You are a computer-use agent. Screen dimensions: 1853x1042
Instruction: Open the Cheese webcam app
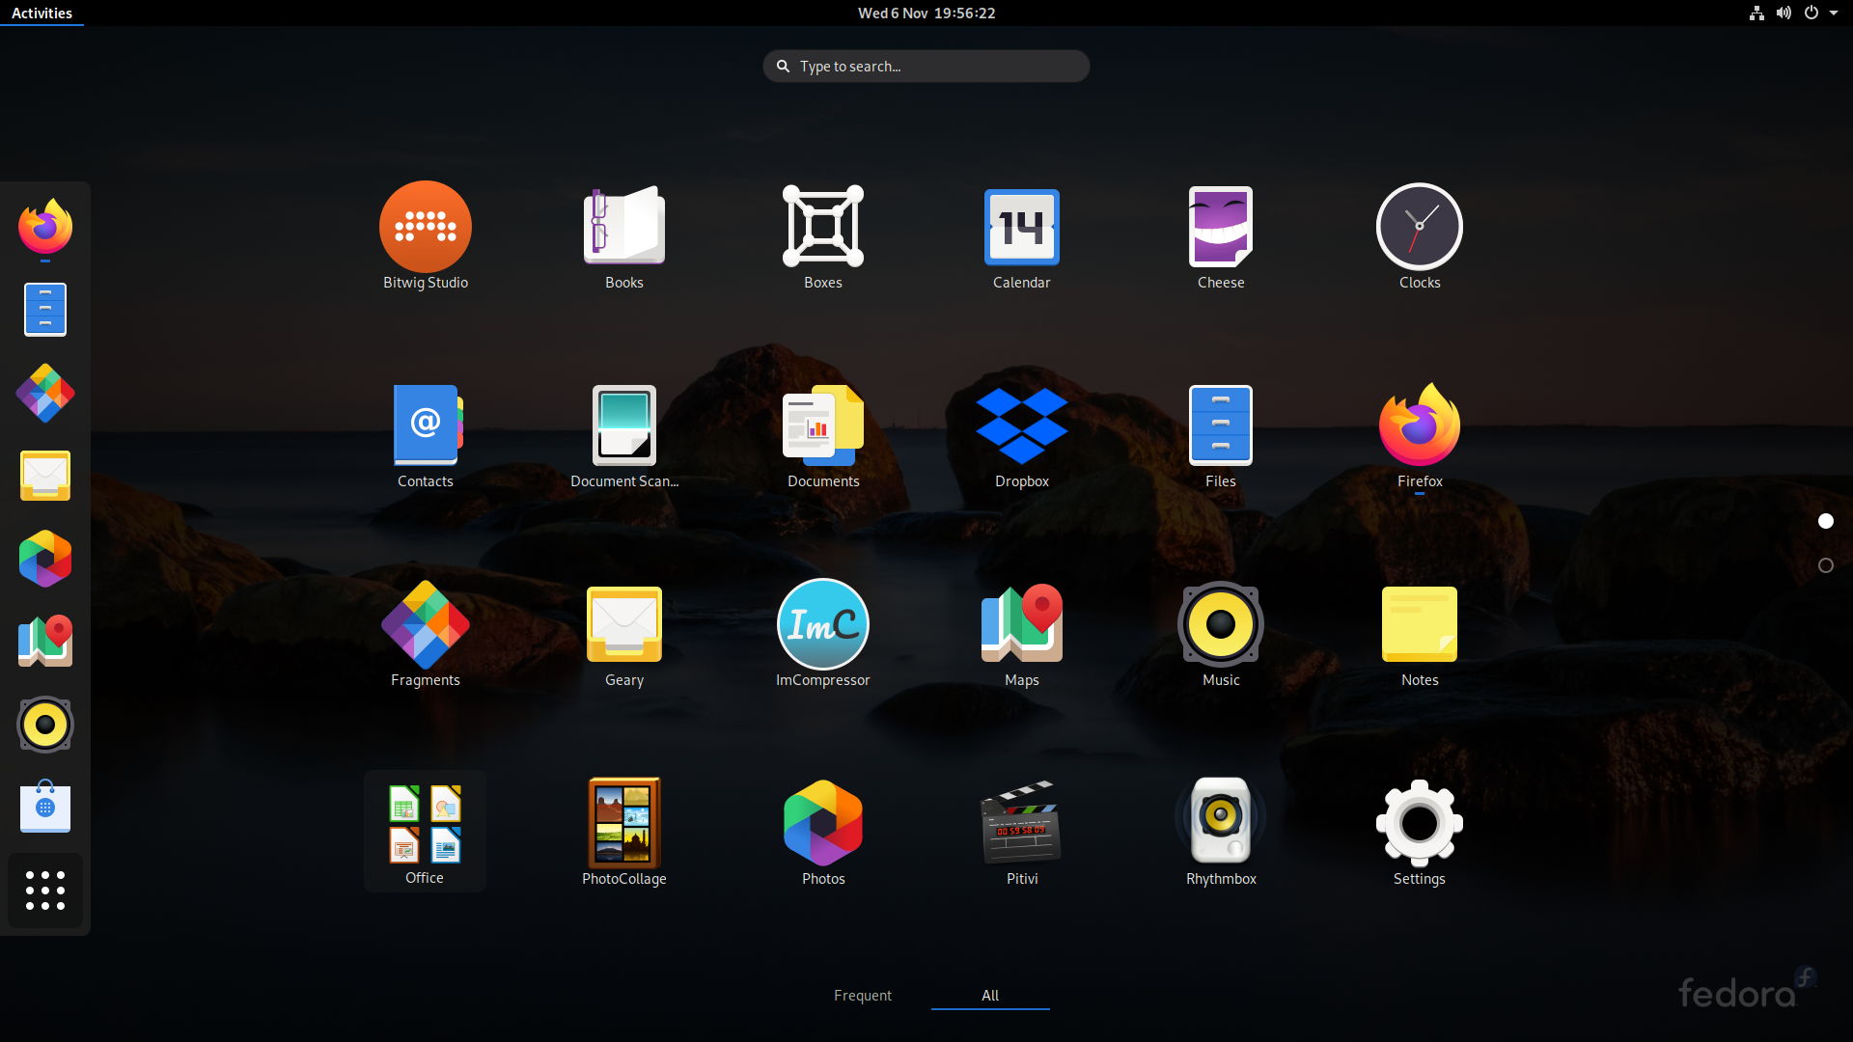coord(1220,228)
